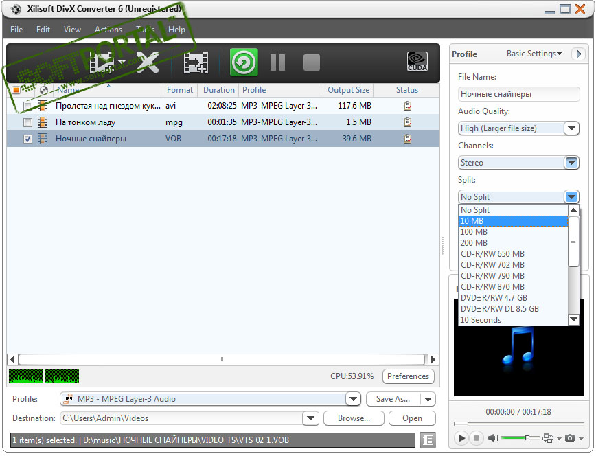Check the На тонком льду checkbox
The width and height of the screenshot is (596, 456).
pyautogui.click(x=27, y=122)
